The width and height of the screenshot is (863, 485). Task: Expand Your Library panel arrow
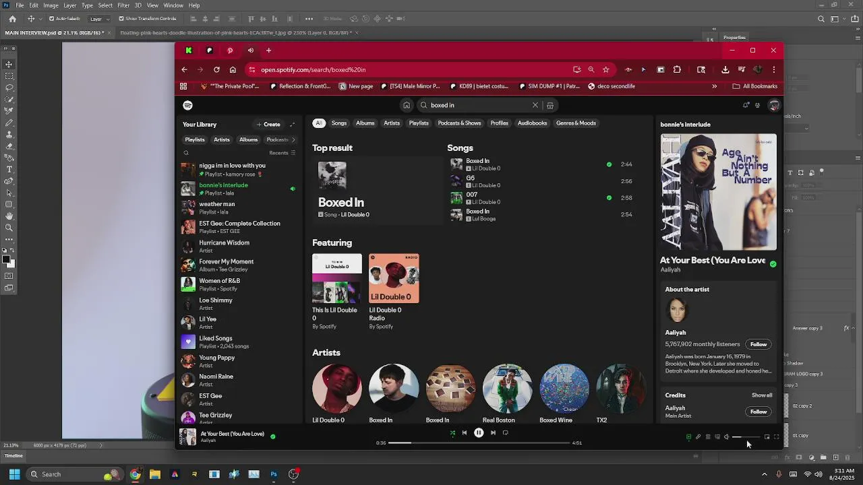pyautogui.click(x=292, y=125)
